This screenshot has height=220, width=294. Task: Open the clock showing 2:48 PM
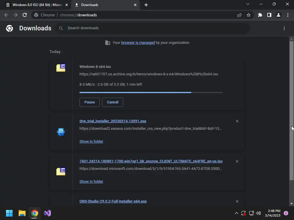[x=273, y=213]
